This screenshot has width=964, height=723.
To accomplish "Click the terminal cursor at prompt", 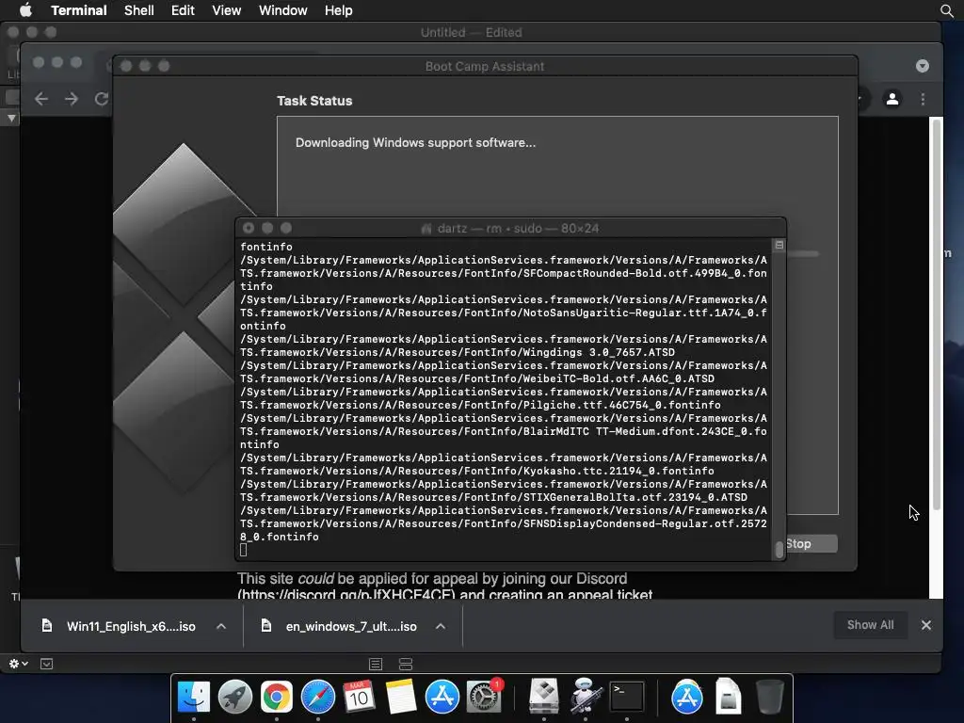I will pyautogui.click(x=244, y=550).
